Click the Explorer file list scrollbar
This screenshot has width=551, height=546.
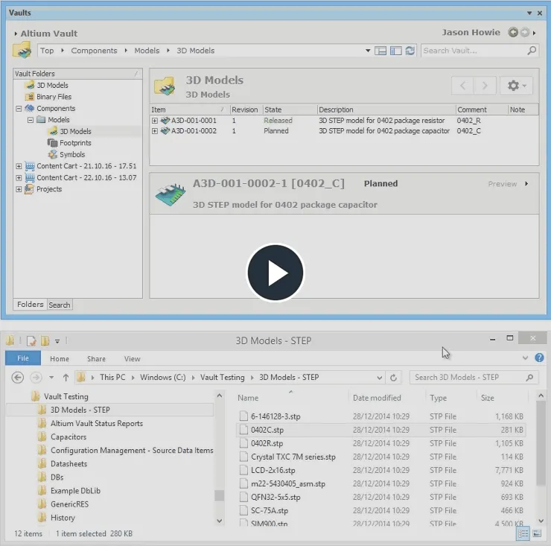pos(541,443)
